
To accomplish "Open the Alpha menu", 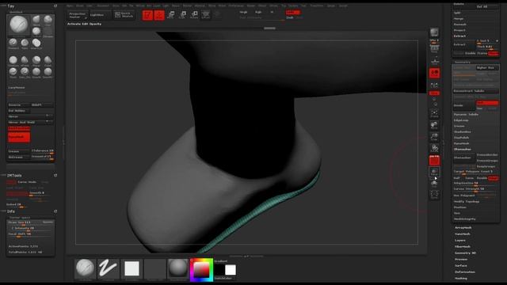I will 70,6.
